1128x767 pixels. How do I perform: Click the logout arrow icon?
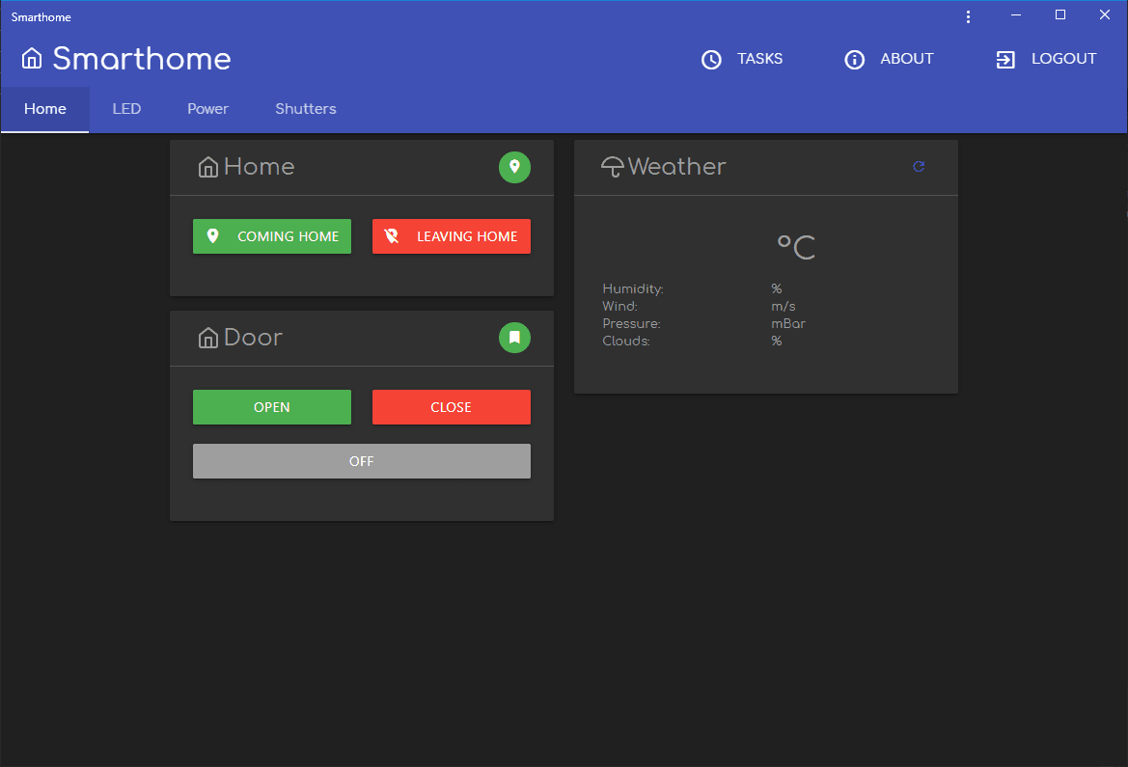[1005, 60]
